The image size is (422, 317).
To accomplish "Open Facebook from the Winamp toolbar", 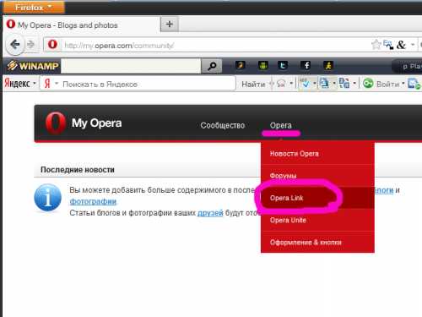I will pos(306,66).
